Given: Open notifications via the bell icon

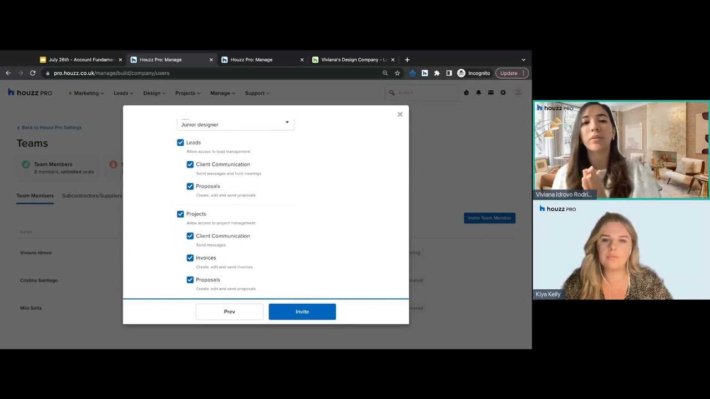Looking at the screenshot, I should point(478,93).
